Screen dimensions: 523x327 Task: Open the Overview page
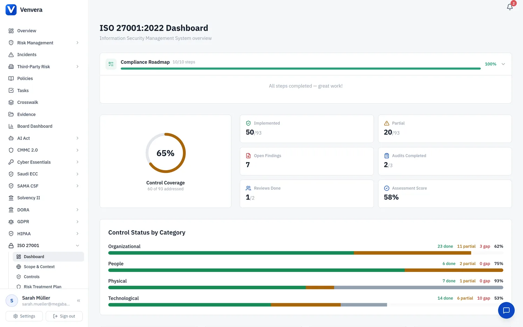[x=44, y=31]
